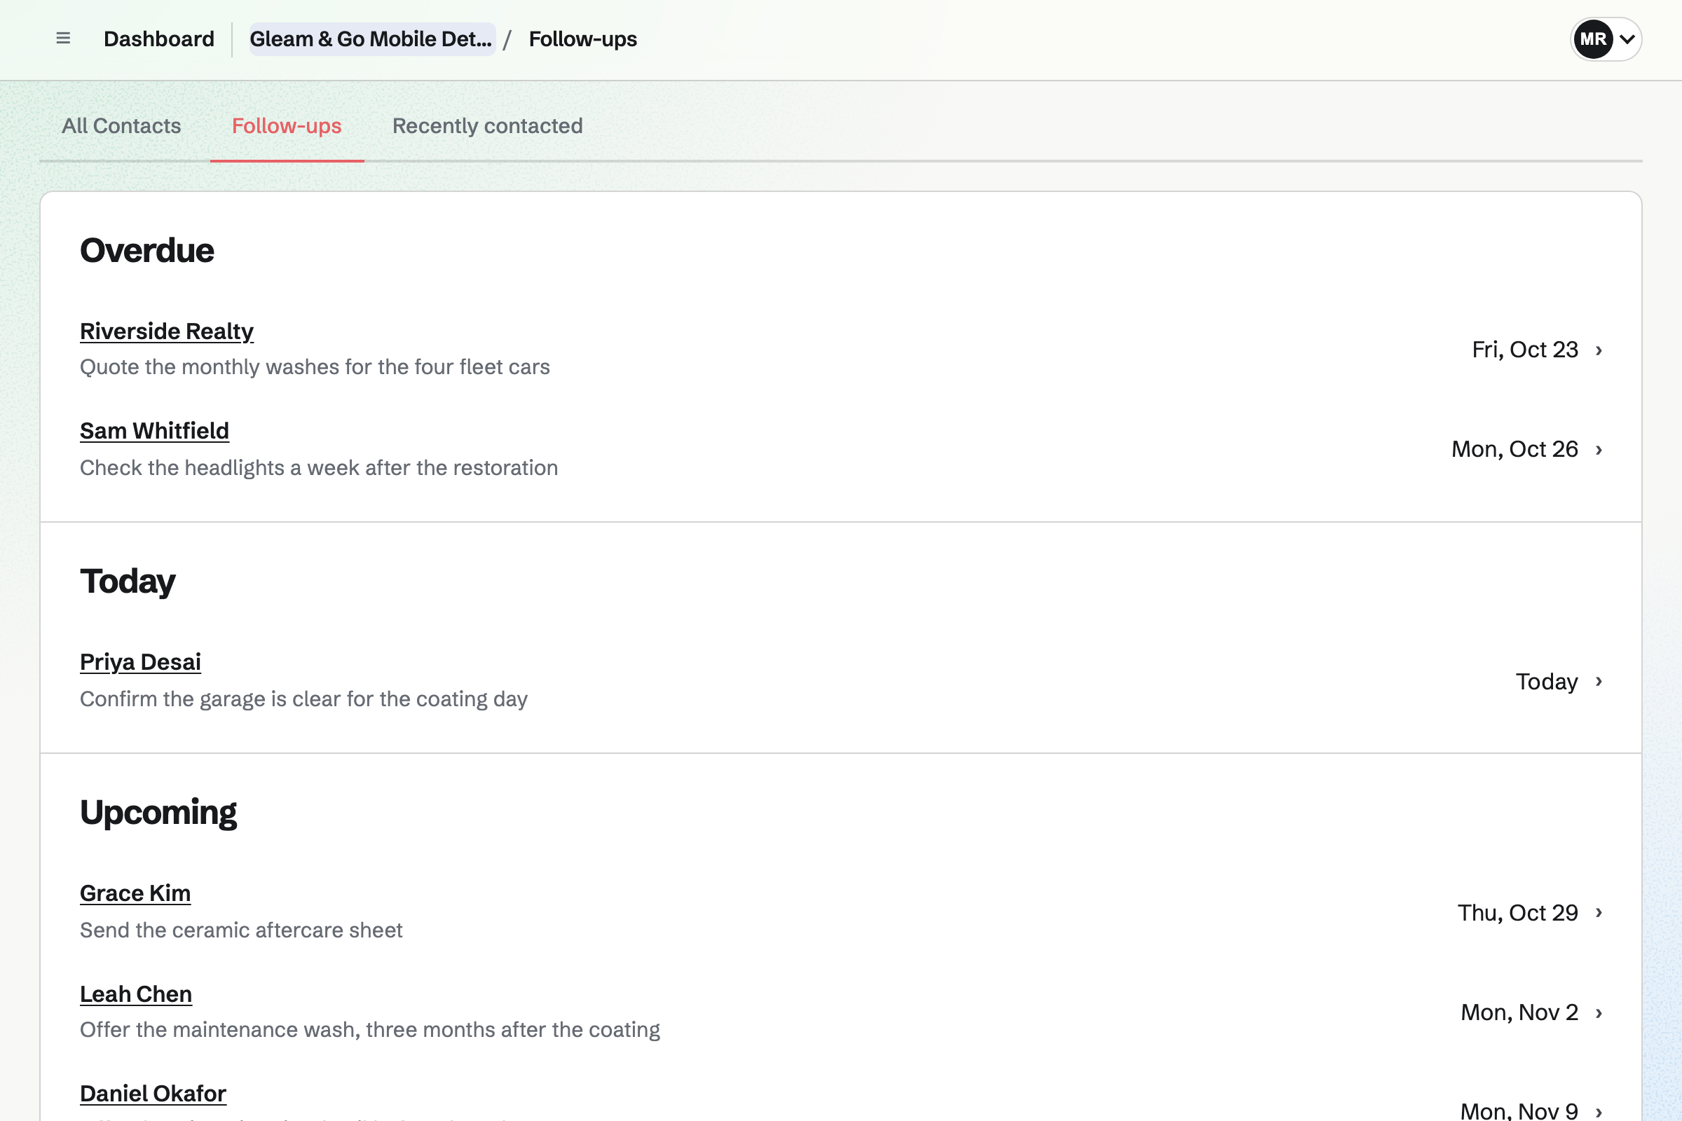Click the Today section heading
The image size is (1682, 1121).
[x=128, y=582]
